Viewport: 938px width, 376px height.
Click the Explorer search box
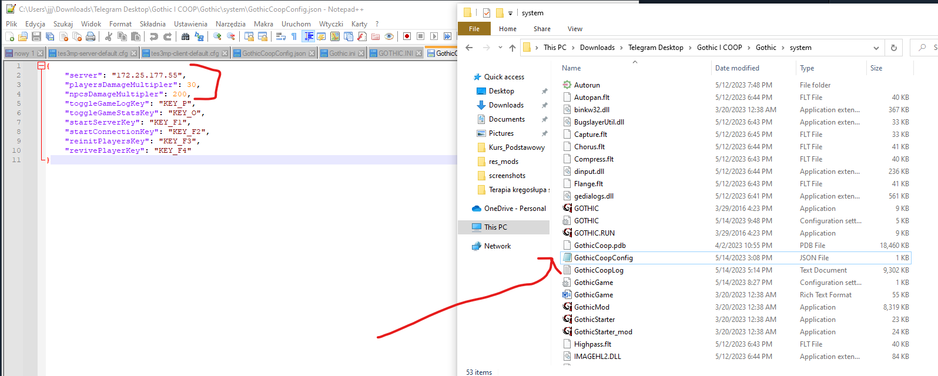point(924,48)
